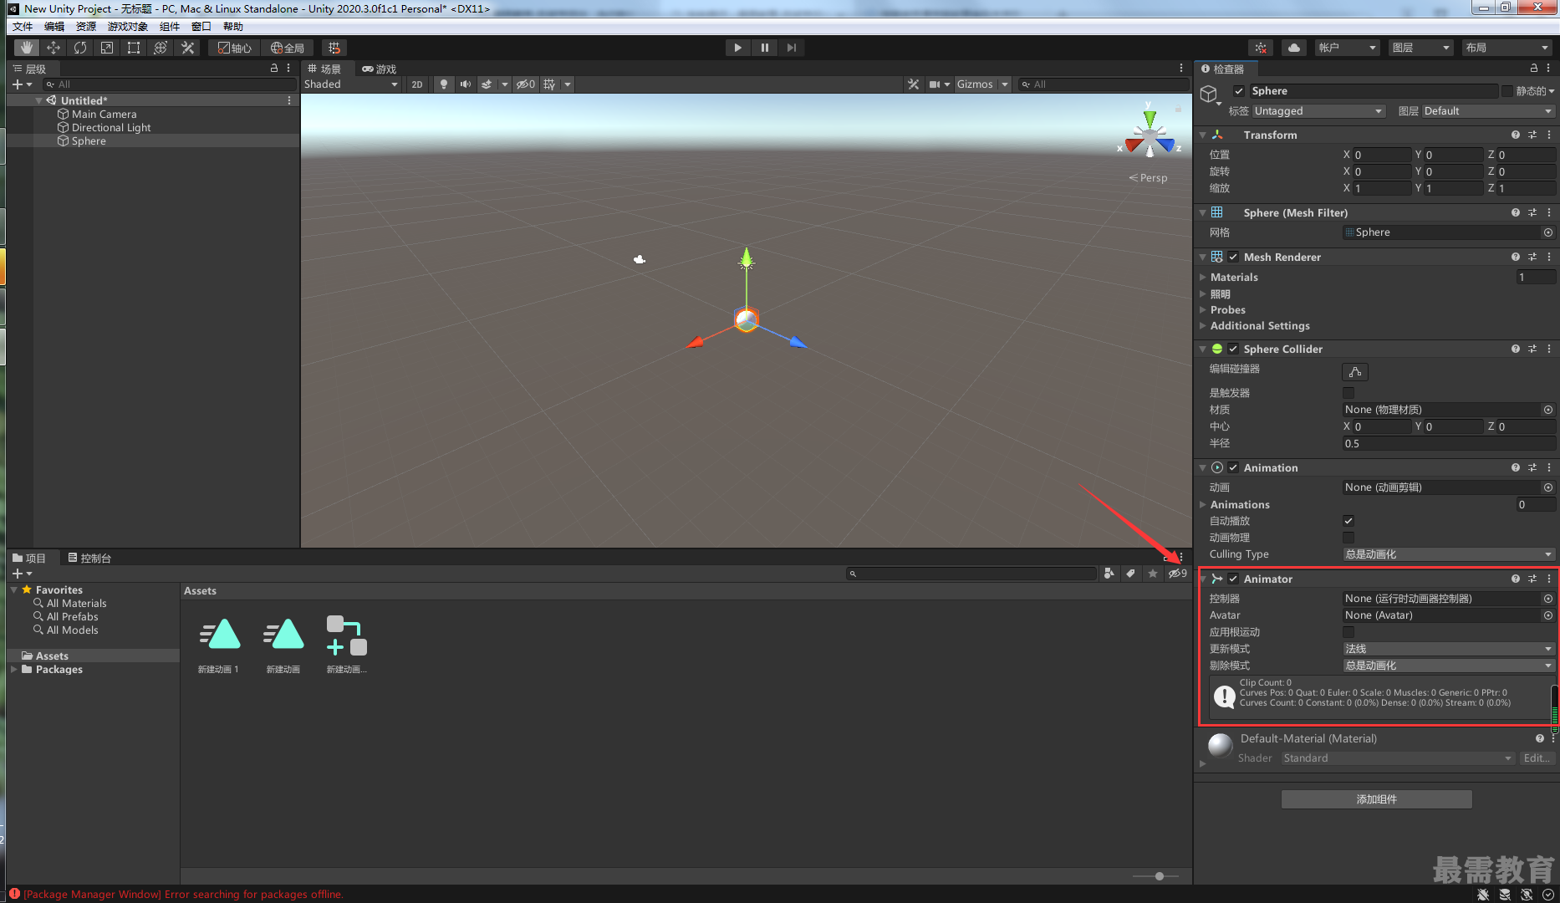Click the Add Component button

tap(1376, 799)
